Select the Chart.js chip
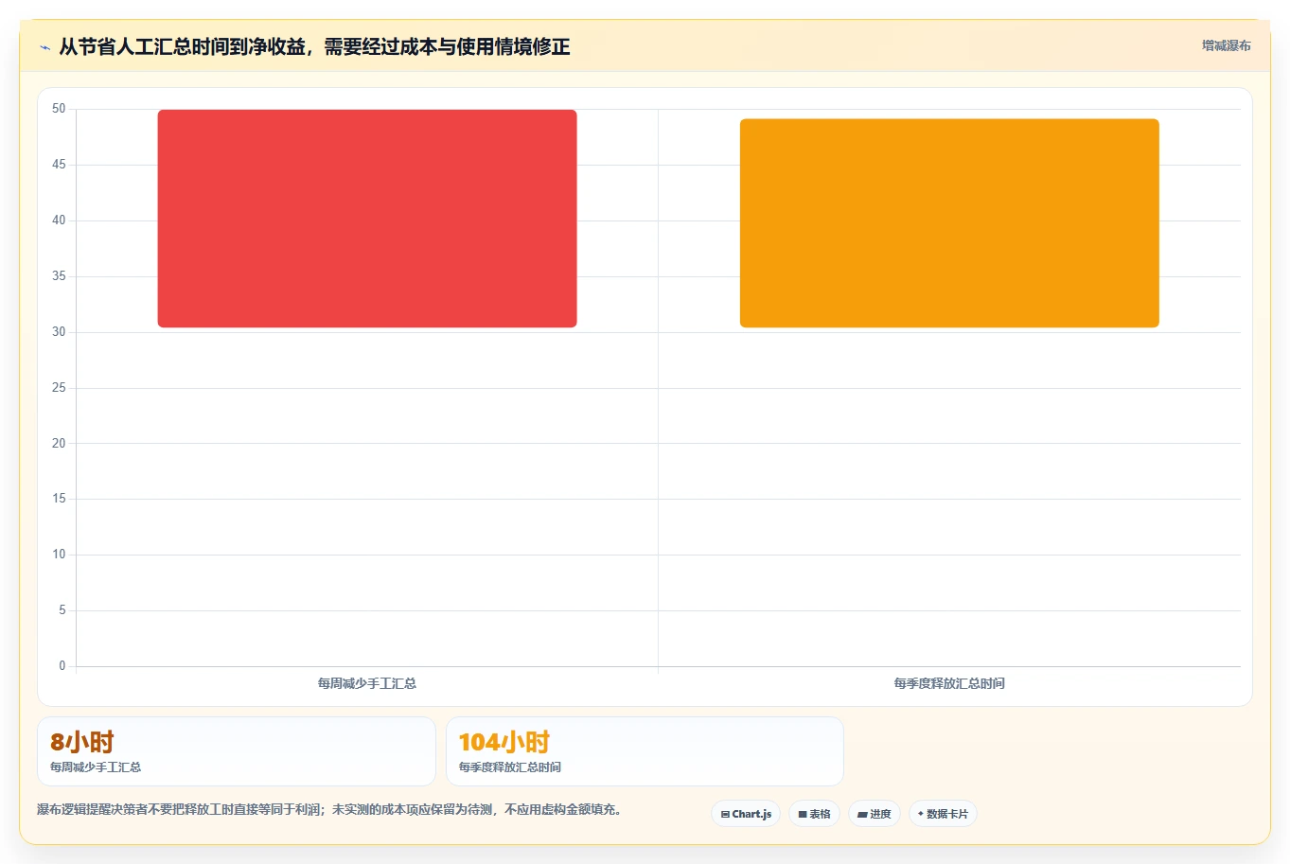 746,814
